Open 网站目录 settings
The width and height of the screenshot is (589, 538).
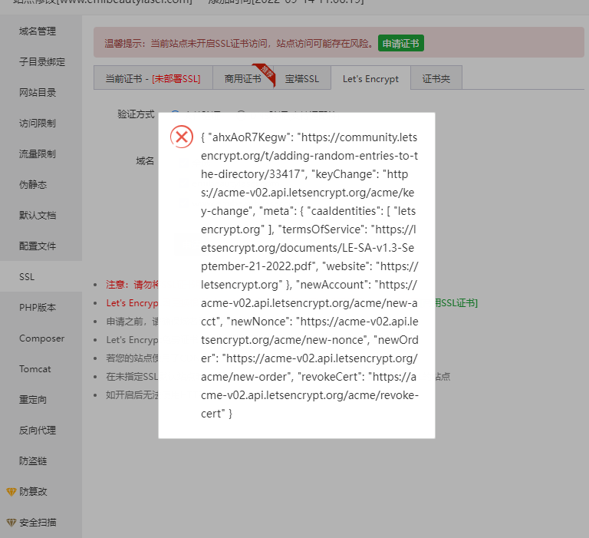[38, 93]
